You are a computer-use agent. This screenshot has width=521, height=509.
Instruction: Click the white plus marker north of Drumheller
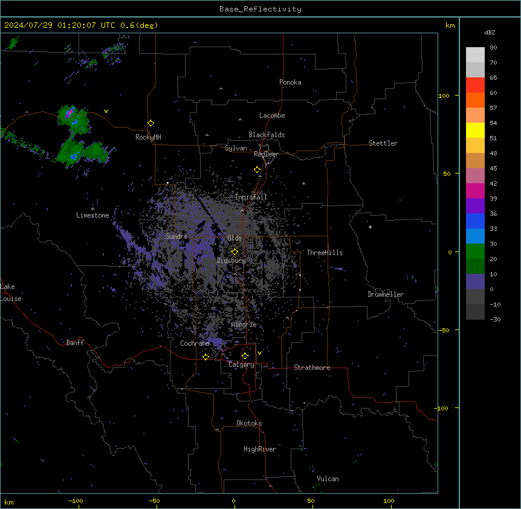click(x=370, y=227)
